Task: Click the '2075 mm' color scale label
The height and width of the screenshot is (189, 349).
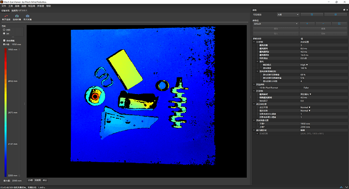Action: pos(13,113)
